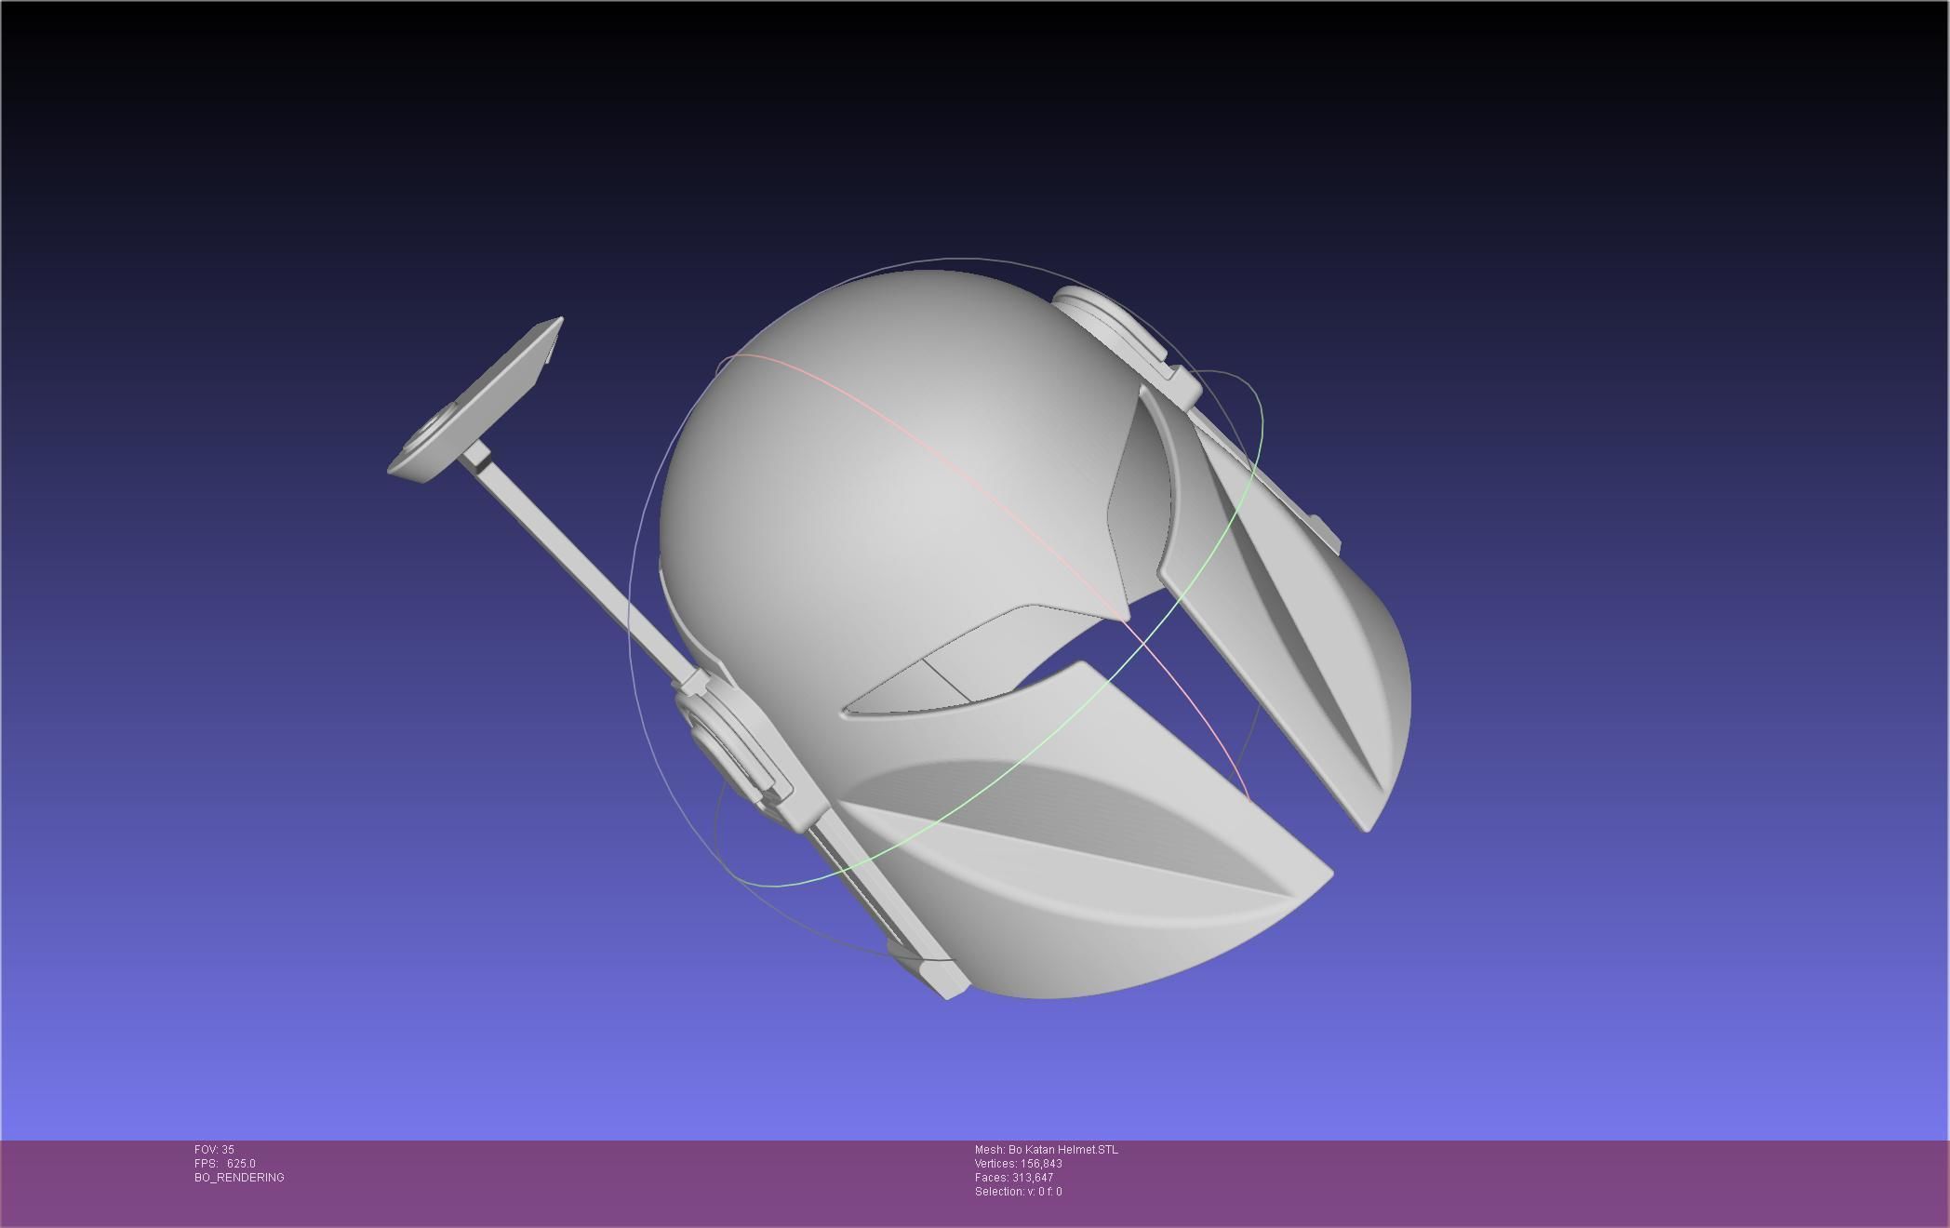Click the Faces: 313,647 text
Viewport: 1950px width, 1228px height.
(x=1014, y=1178)
